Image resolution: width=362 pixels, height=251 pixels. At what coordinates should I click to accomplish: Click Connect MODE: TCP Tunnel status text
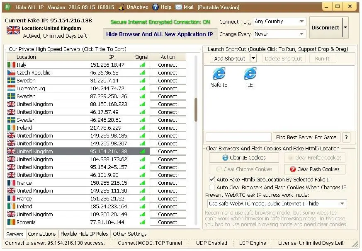tap(150, 243)
